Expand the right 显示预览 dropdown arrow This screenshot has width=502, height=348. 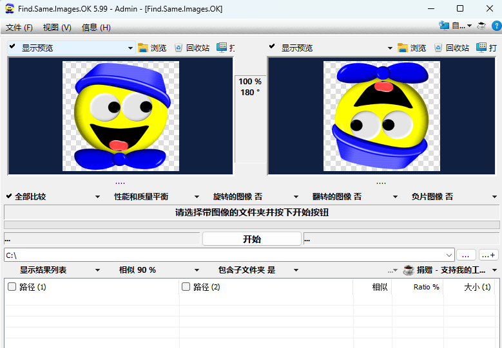(x=390, y=48)
